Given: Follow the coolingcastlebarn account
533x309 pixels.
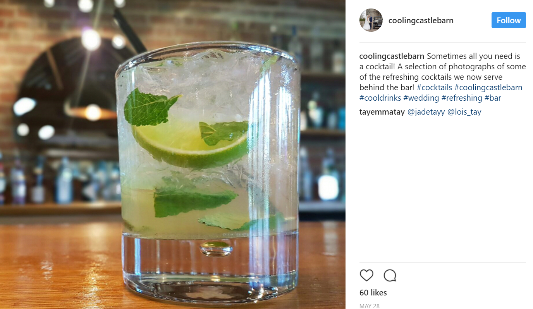Looking at the screenshot, I should [509, 20].
